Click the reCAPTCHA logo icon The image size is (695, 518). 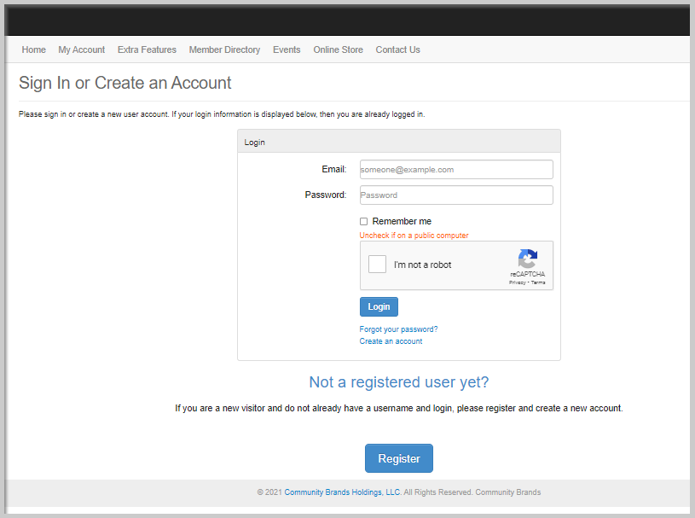pos(527,260)
